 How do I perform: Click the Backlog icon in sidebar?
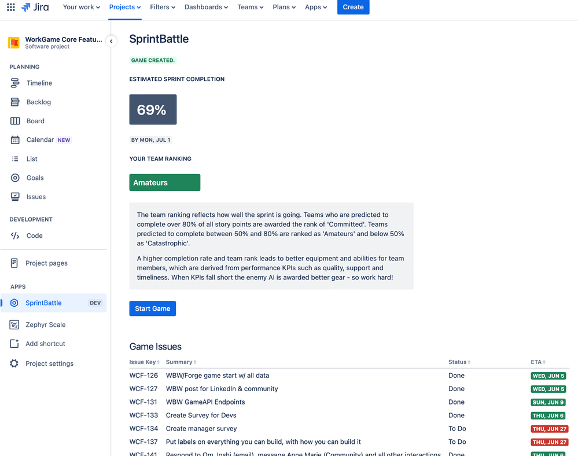click(14, 102)
